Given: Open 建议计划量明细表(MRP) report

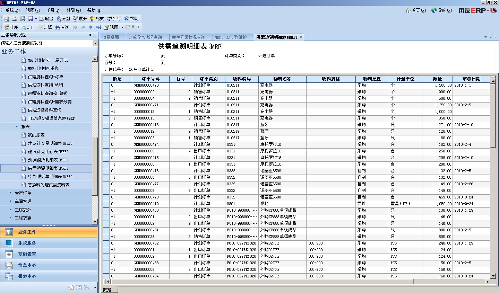Looking at the screenshot, I should click(50, 143).
